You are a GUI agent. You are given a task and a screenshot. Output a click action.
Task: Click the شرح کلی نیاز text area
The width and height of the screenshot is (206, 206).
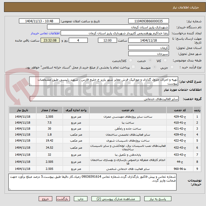tap(104, 81)
